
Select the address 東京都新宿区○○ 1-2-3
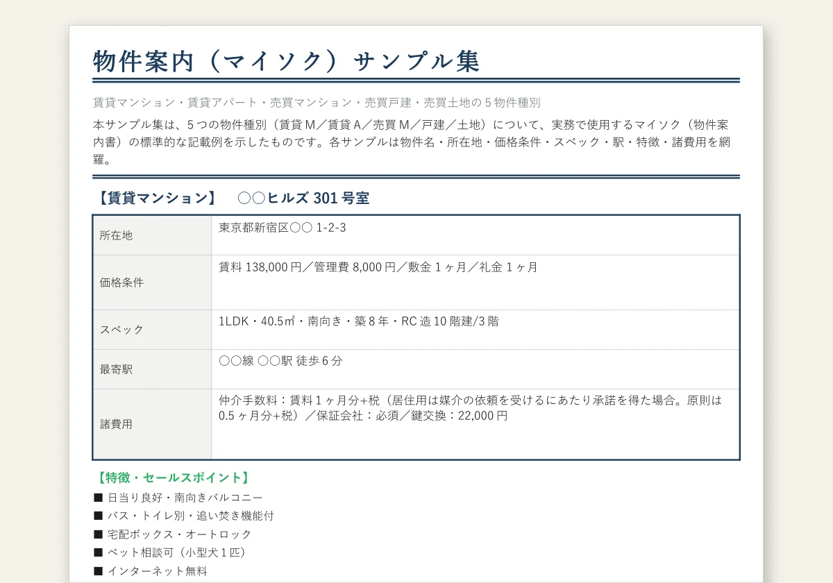point(283,228)
